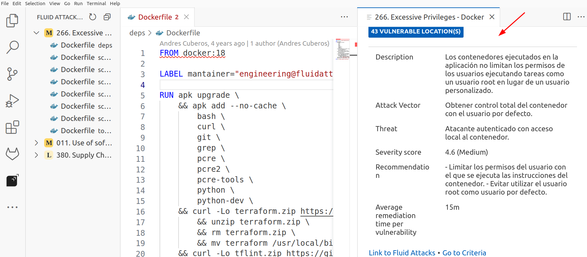Open the View menu
587x257 pixels.
54,4
